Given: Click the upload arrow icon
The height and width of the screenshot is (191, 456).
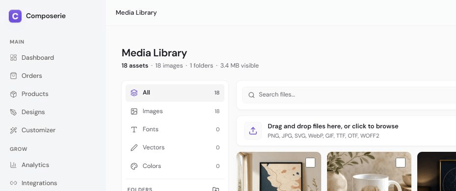Looking at the screenshot, I should click(x=253, y=131).
